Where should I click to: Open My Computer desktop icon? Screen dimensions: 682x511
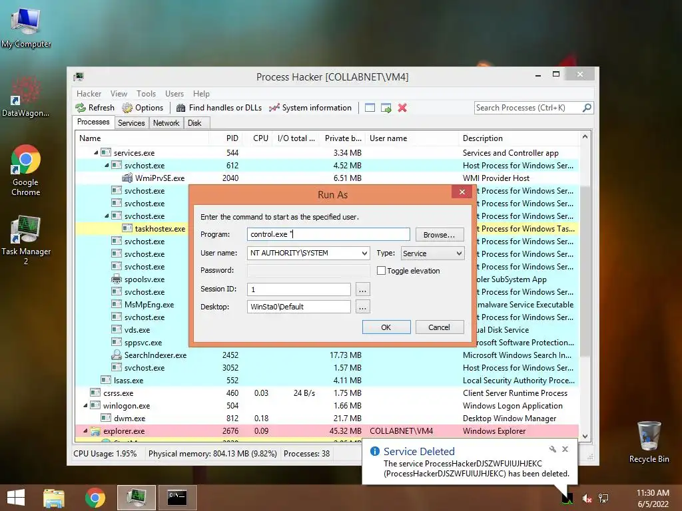[x=26, y=27]
